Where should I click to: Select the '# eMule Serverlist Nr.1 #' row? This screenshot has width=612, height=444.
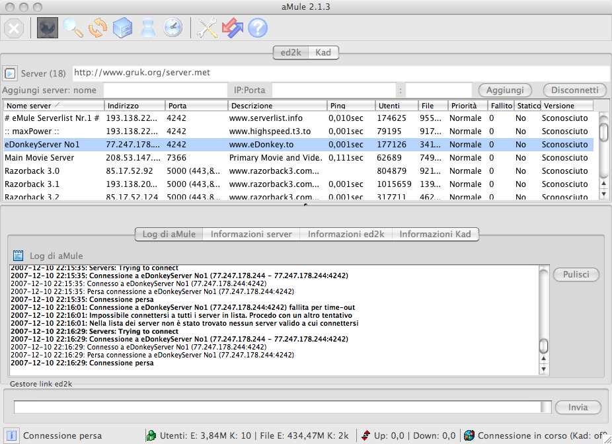299,118
